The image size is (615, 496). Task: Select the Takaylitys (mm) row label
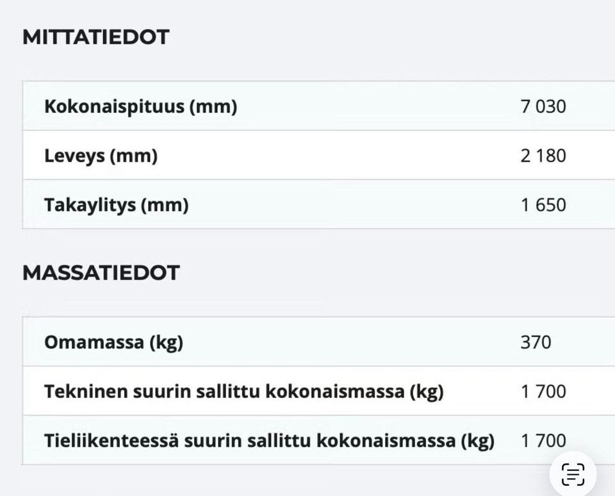point(116,205)
